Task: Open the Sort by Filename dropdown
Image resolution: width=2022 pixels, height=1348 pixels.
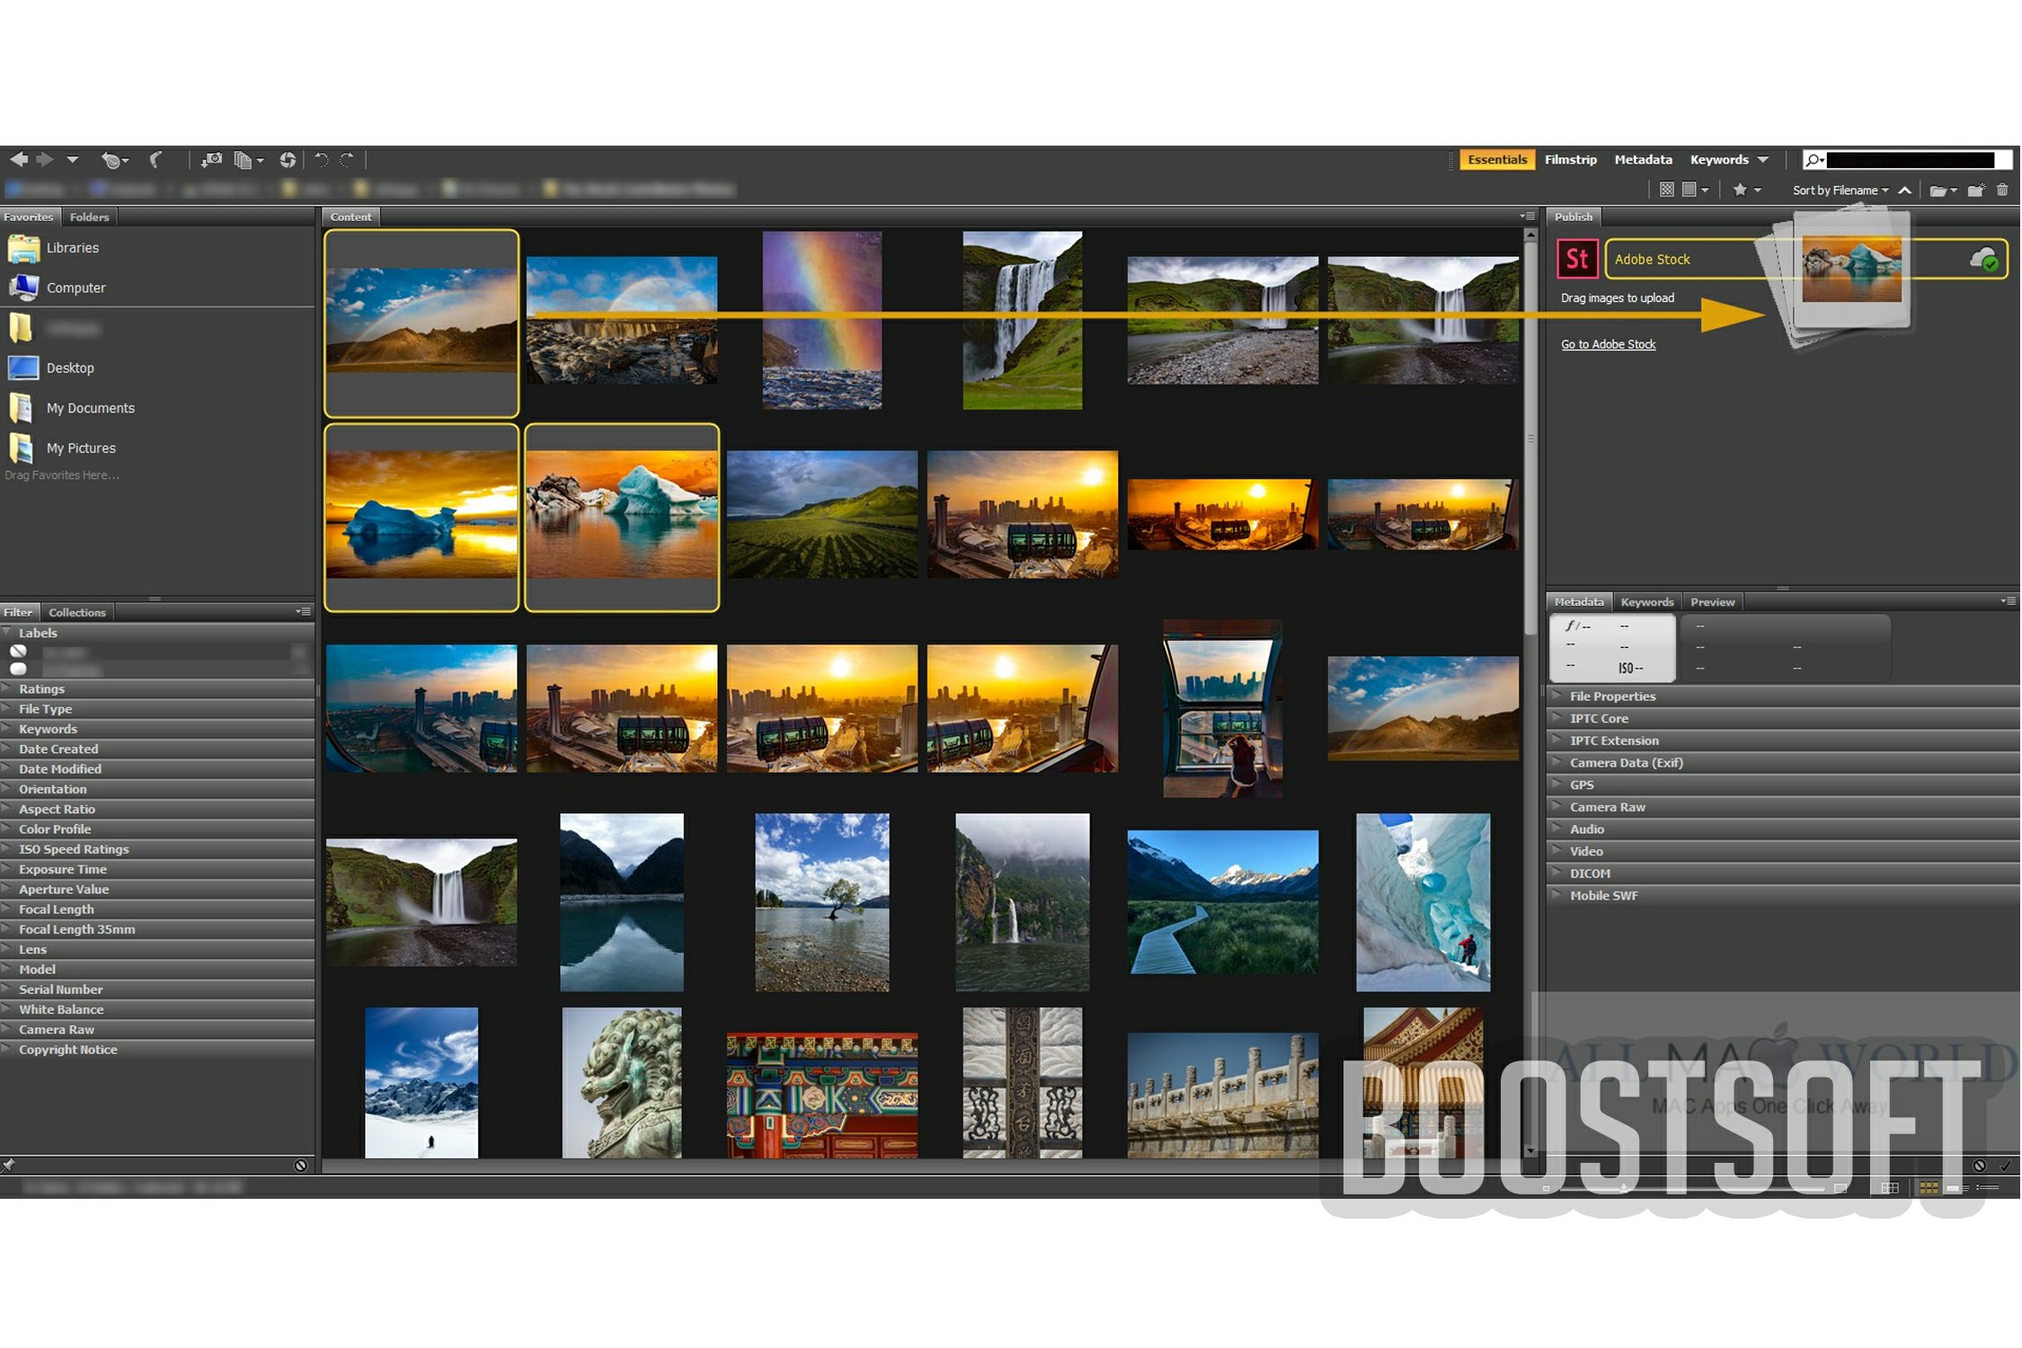Action: click(1840, 190)
